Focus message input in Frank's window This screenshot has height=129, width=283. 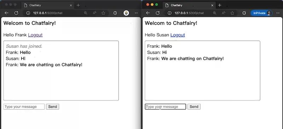pos(24,107)
